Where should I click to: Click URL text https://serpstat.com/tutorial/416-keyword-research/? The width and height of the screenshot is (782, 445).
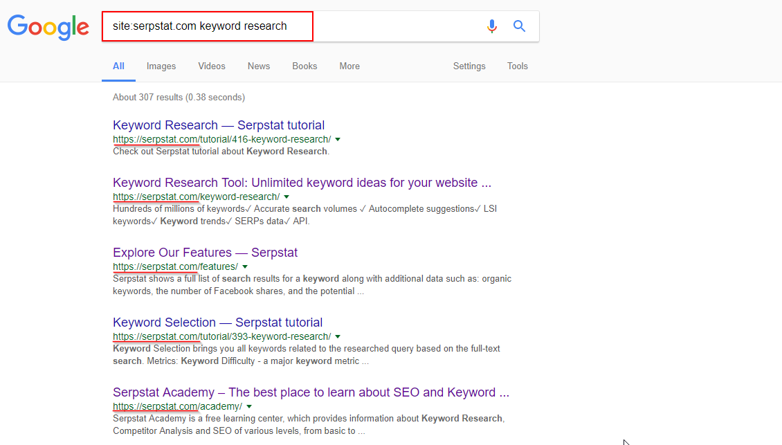click(222, 139)
